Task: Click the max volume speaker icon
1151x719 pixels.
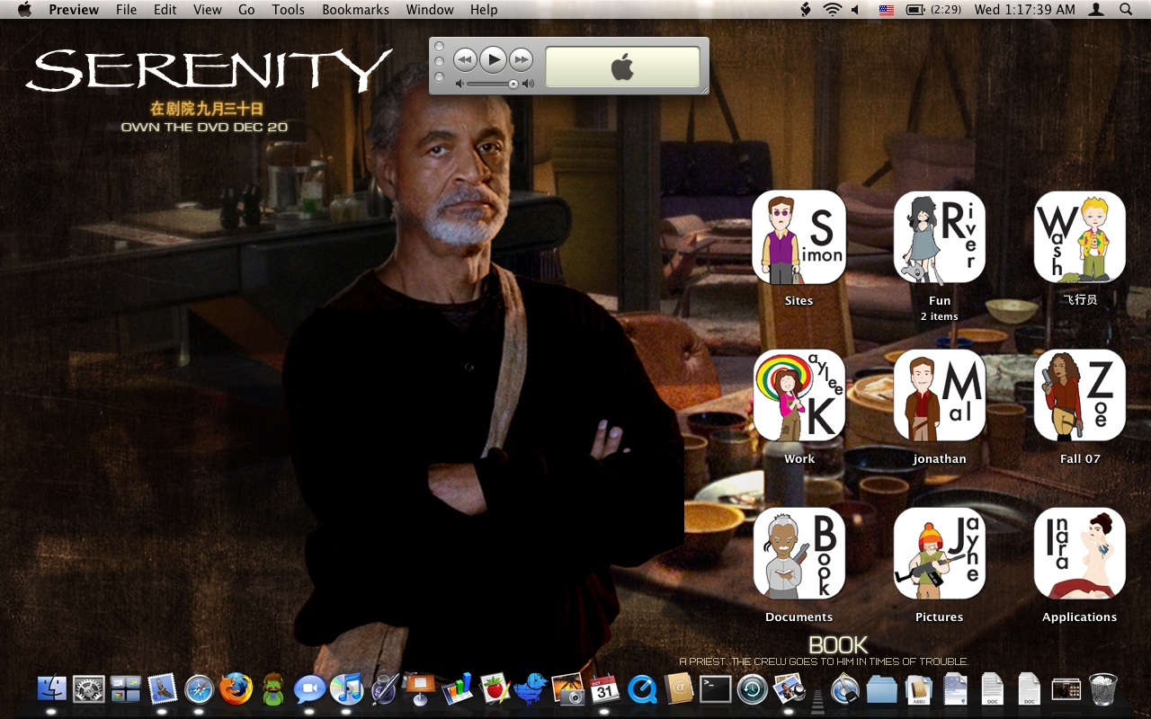Action: [528, 84]
